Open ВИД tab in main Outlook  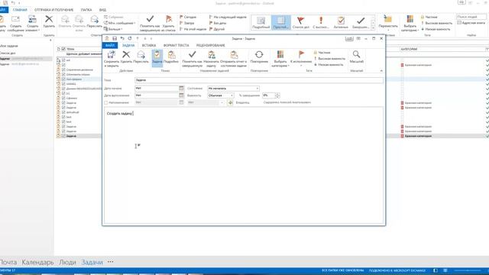(102, 10)
